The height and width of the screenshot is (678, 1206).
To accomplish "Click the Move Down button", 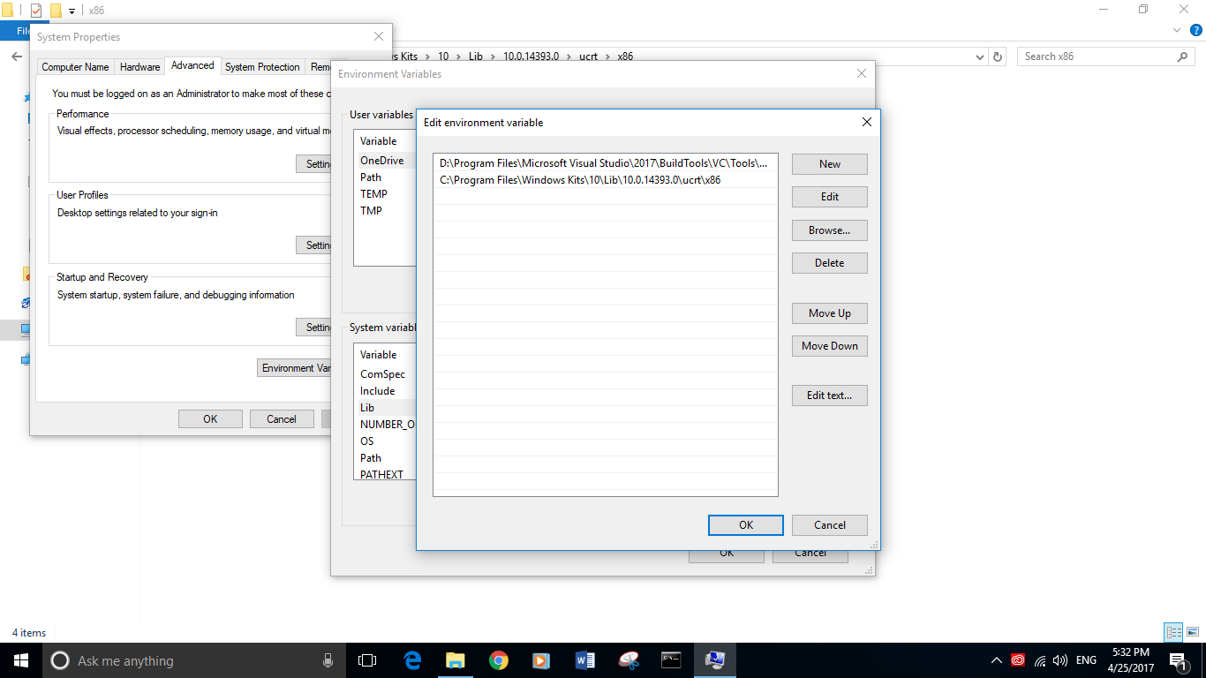I will click(x=830, y=346).
